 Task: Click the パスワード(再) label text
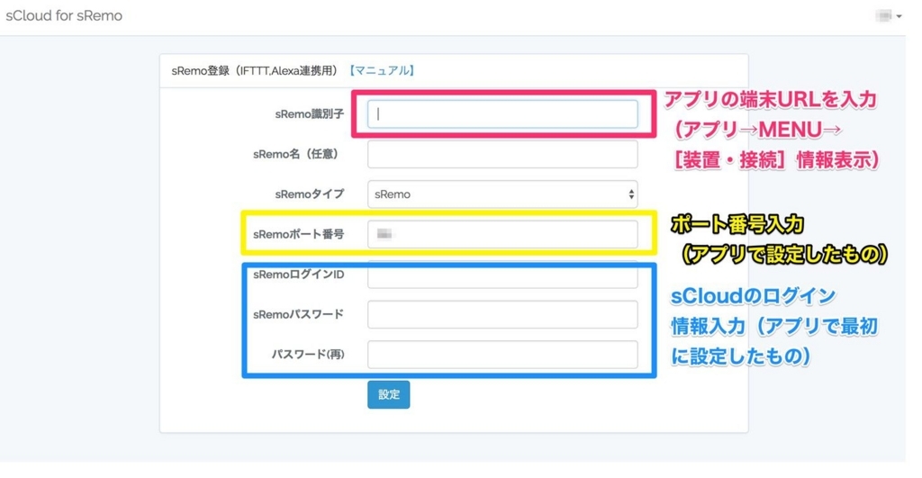point(308,355)
